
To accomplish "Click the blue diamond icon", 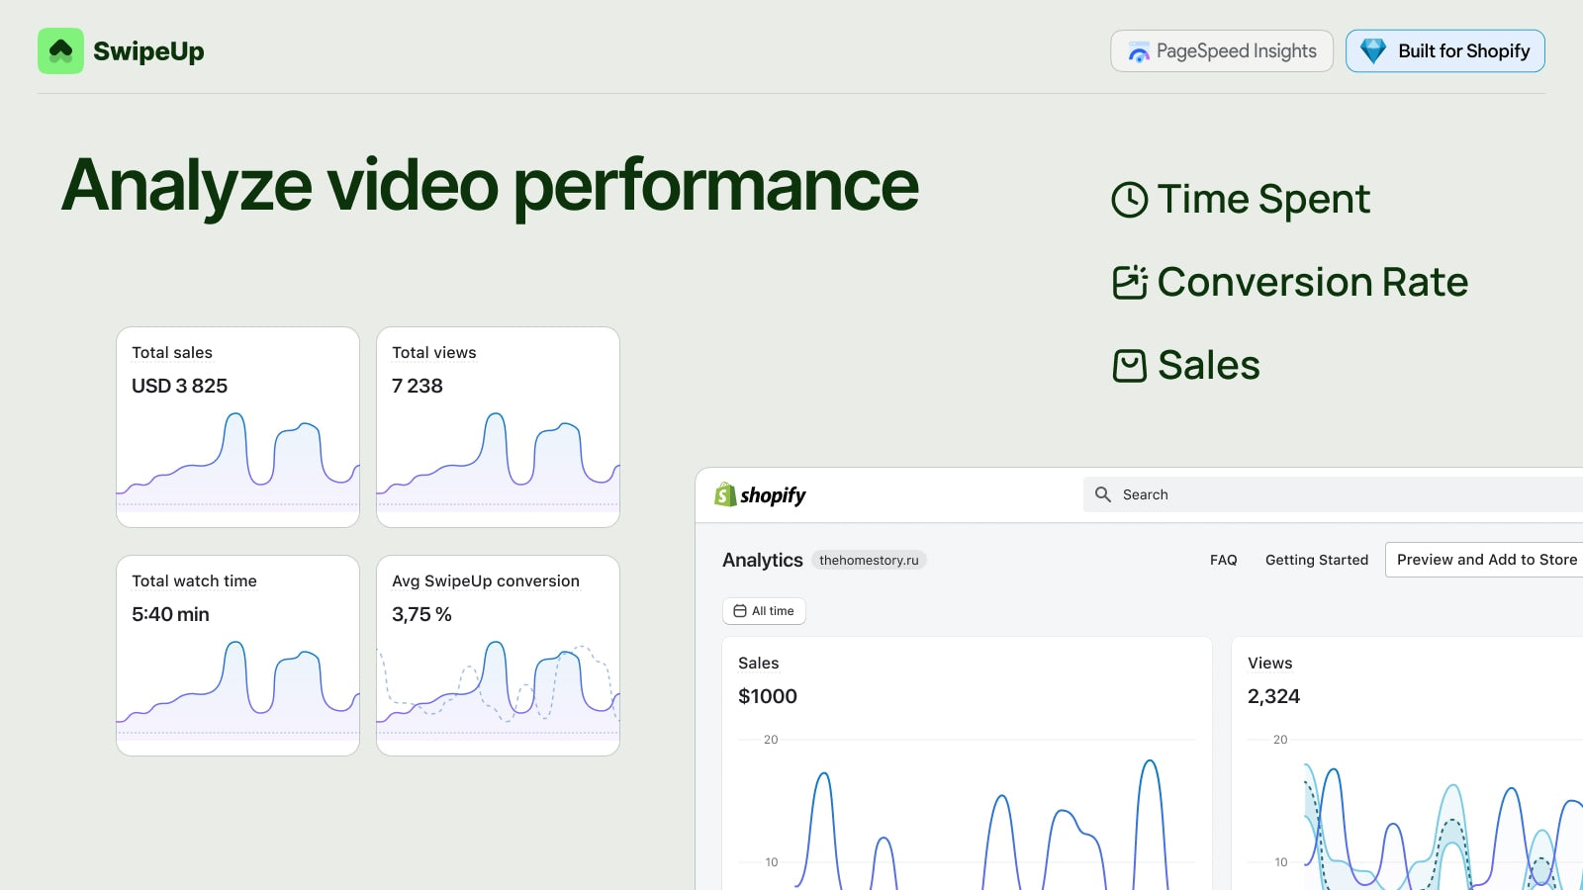I will (x=1373, y=50).
